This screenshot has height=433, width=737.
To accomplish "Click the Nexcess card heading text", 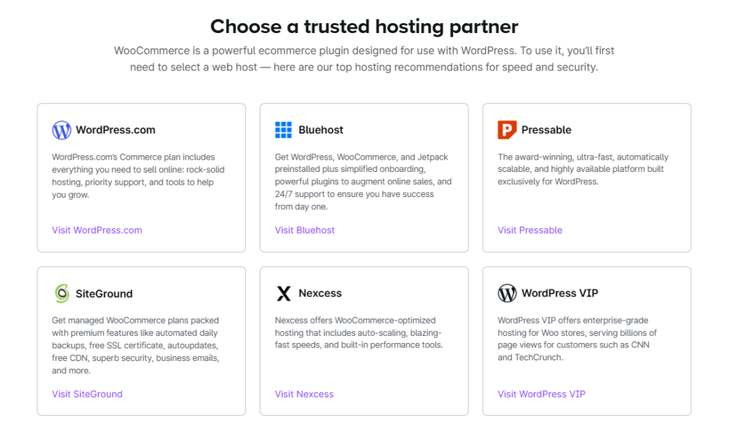I will click(320, 293).
